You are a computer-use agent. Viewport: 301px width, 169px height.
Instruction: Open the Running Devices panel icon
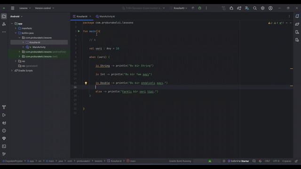297,40
